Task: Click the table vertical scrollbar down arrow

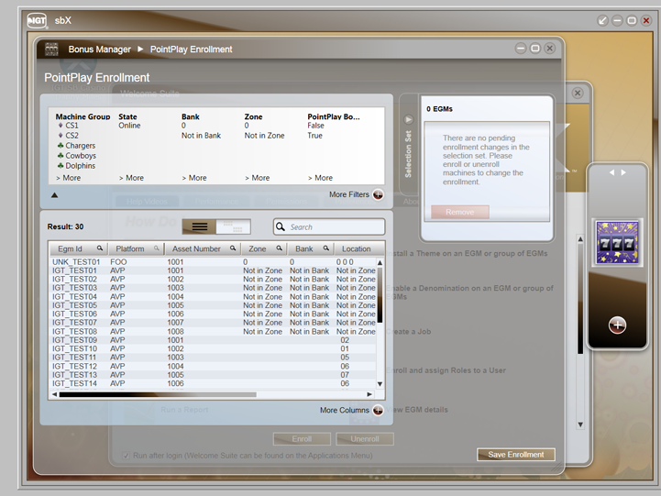Action: click(x=380, y=384)
